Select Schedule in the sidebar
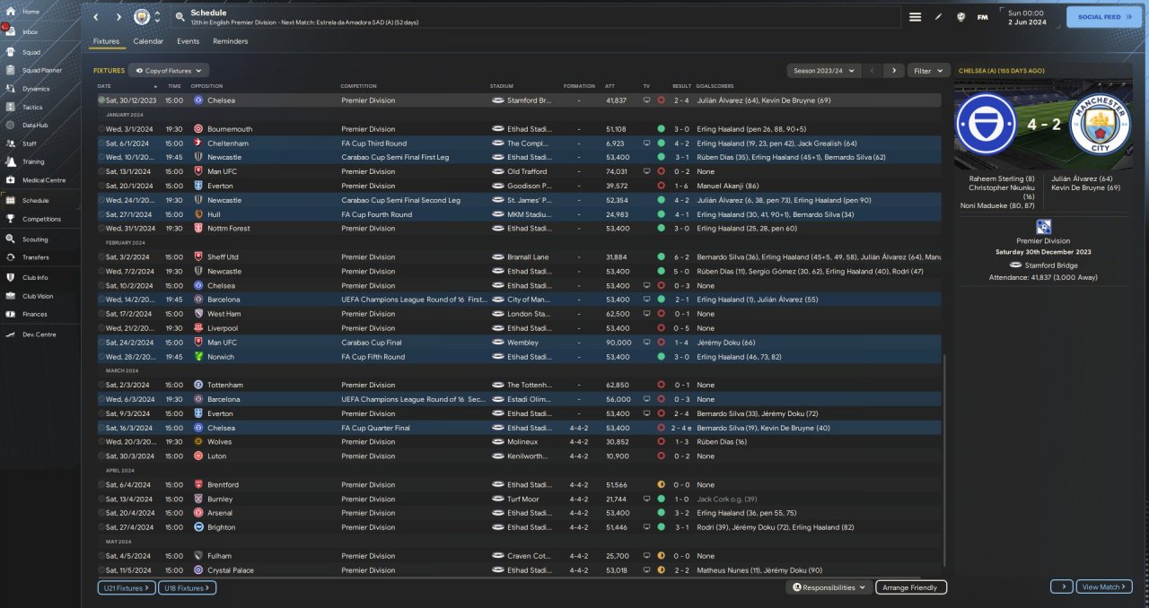The height and width of the screenshot is (608, 1149). tap(36, 201)
